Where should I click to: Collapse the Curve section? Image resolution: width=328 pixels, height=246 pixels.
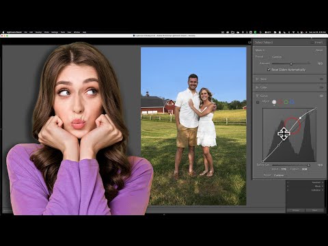click(257, 96)
